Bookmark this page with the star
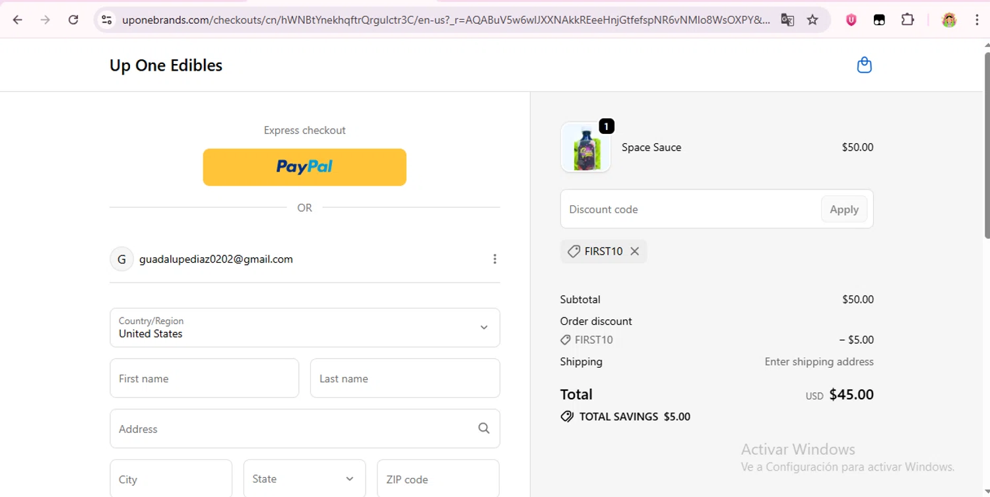Screen dimensions: 990x497 [x=812, y=20]
